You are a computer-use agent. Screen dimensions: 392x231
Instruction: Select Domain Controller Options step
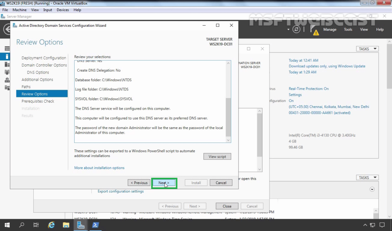tap(44, 65)
